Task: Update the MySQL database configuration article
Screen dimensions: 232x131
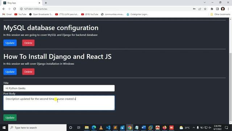Action: coord(10,43)
